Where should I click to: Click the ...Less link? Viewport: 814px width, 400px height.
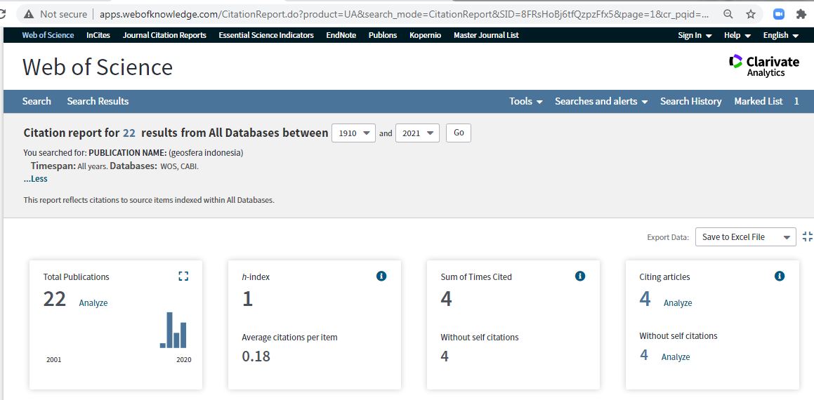click(35, 178)
